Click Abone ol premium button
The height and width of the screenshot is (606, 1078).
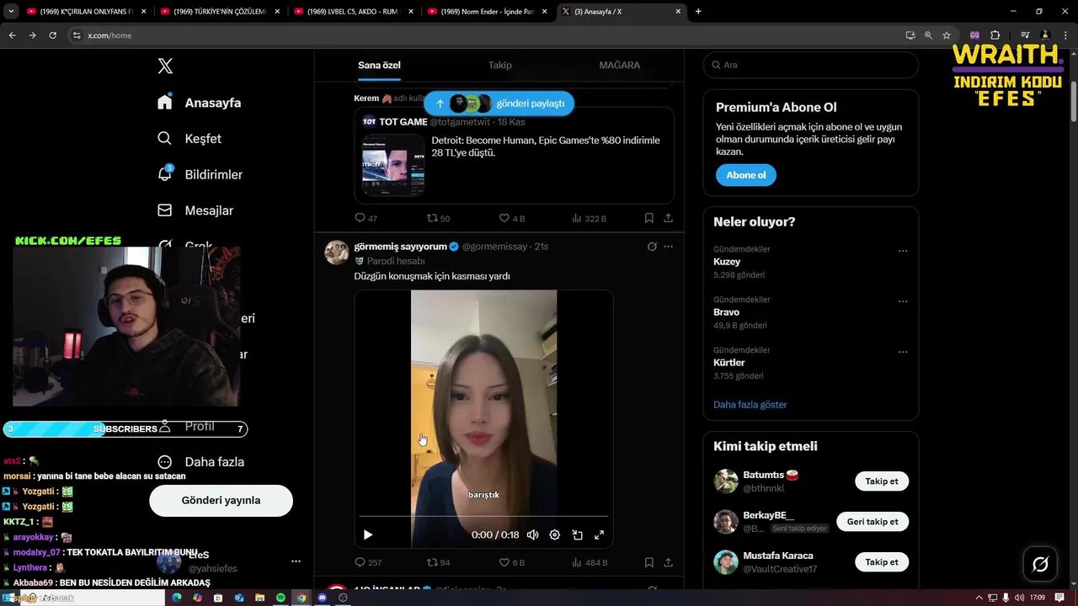pos(746,175)
